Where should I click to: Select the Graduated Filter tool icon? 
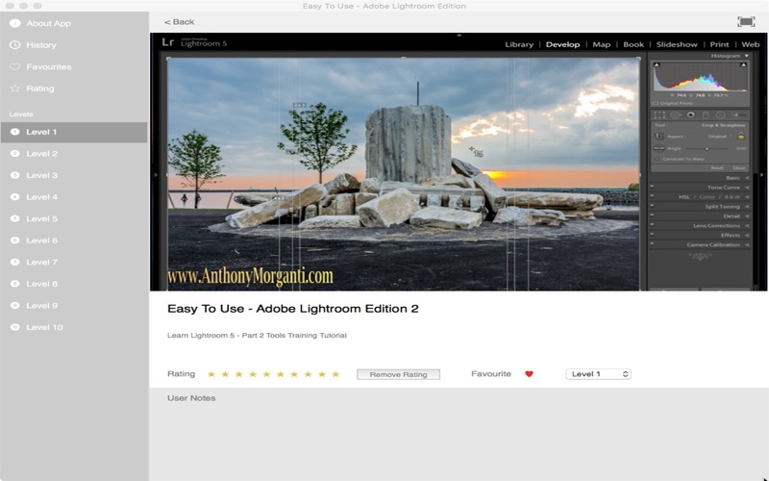point(706,114)
